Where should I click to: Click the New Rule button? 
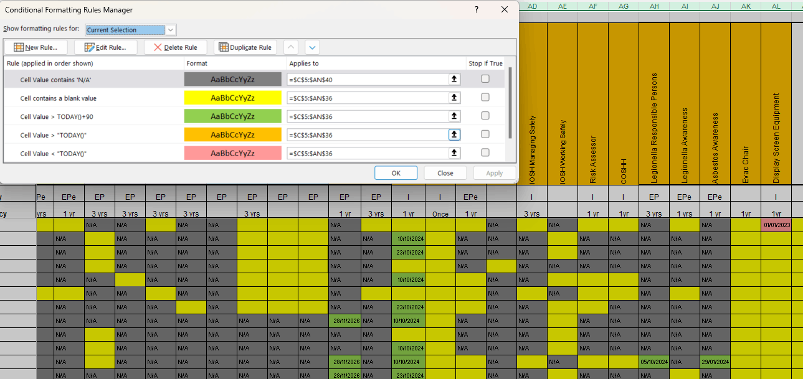click(36, 47)
